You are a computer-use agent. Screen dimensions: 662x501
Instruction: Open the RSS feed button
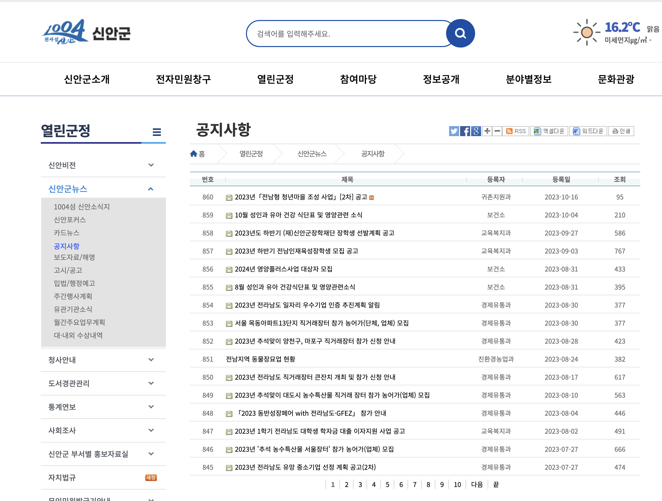click(516, 131)
